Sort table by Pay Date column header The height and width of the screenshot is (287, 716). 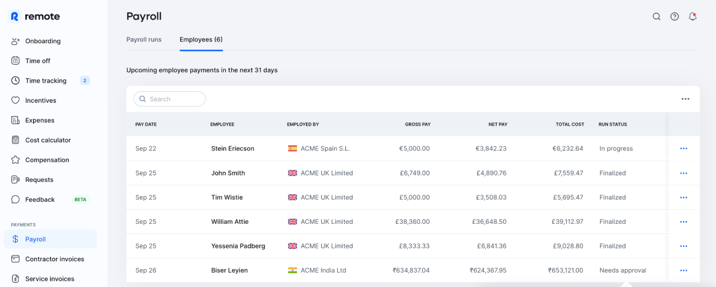(146, 124)
